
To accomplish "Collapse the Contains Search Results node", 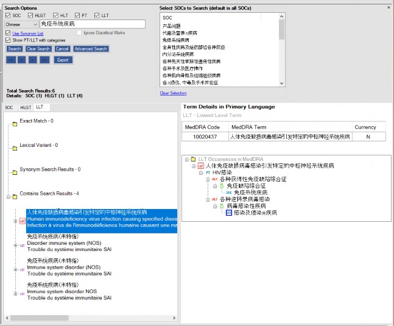I will click(7, 197).
